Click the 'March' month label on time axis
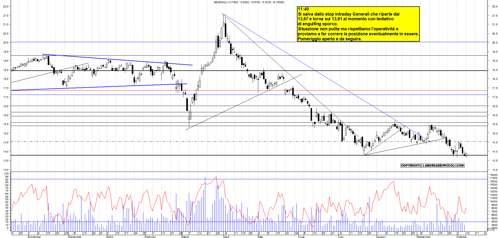The image size is (498, 238). pyautogui.click(x=185, y=237)
